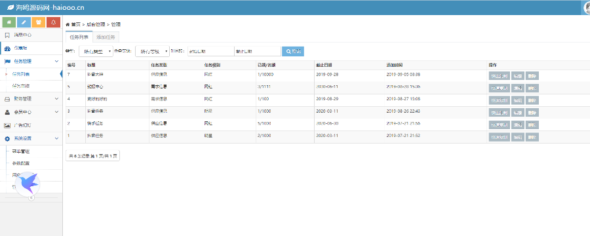
Task: Click deadline cell 2019-08-29
Action: (x=327, y=99)
